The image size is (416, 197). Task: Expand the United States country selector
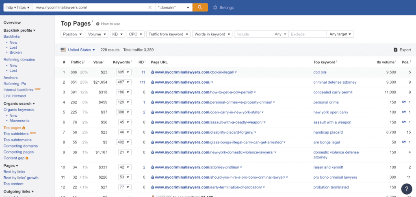tap(81, 50)
